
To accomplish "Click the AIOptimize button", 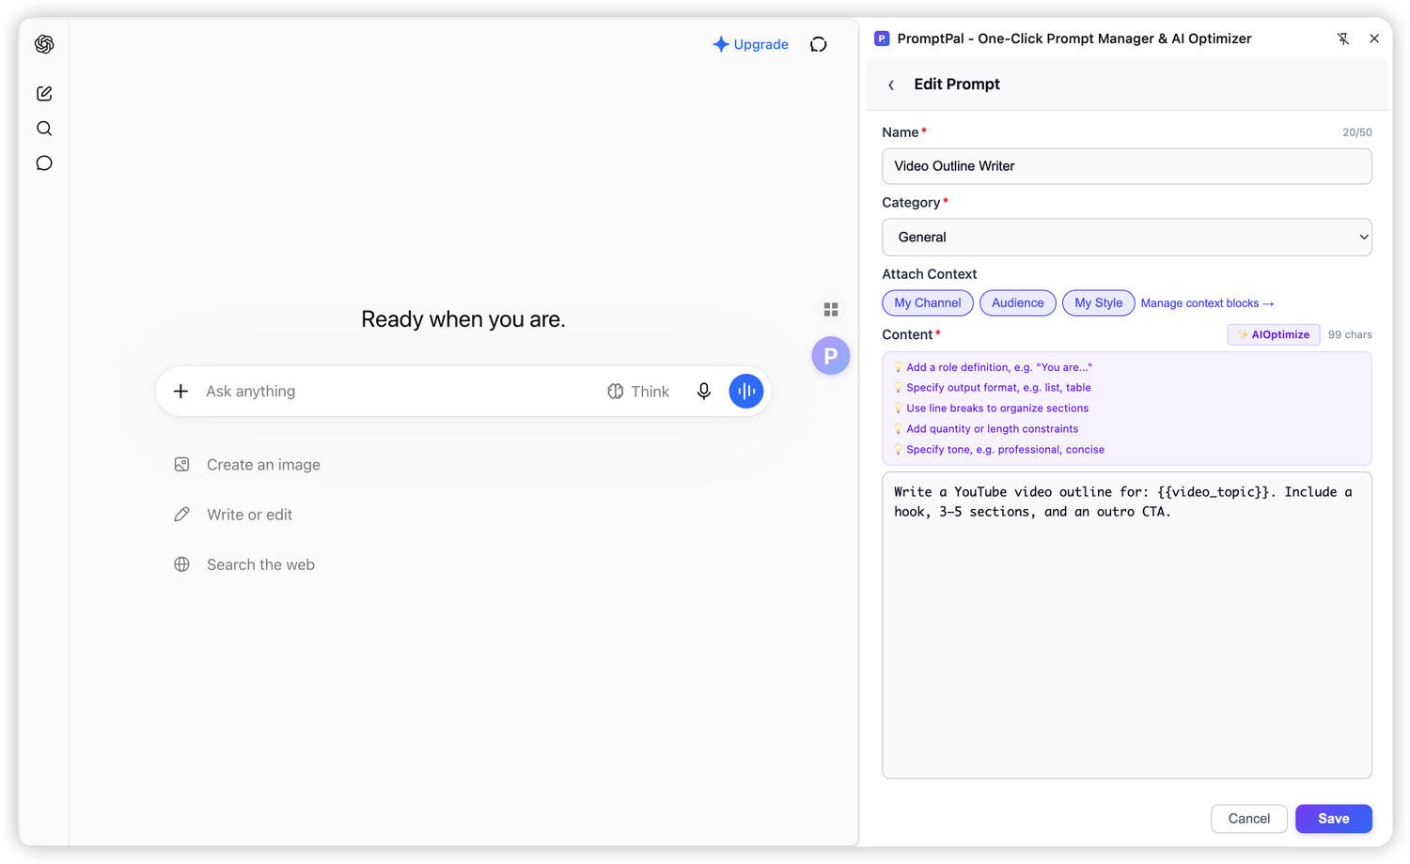I will pyautogui.click(x=1274, y=334).
